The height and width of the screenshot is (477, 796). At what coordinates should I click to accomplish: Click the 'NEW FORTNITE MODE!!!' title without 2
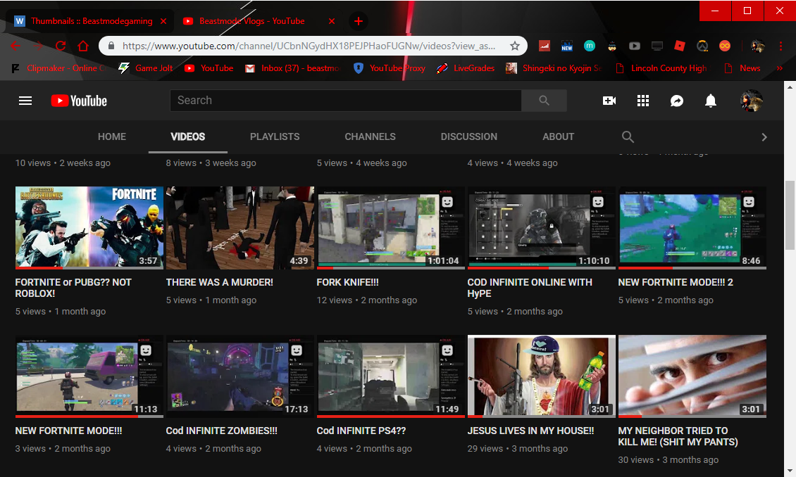pyautogui.click(x=68, y=431)
